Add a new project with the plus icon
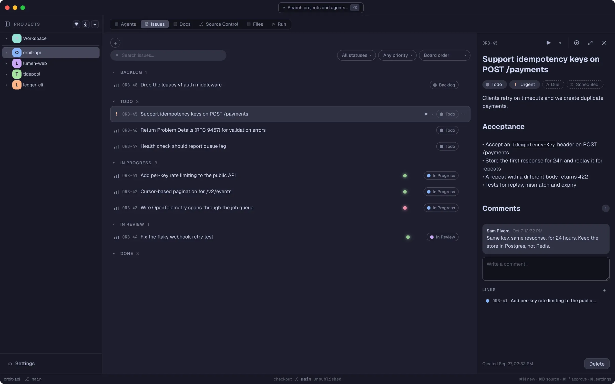 point(95,24)
